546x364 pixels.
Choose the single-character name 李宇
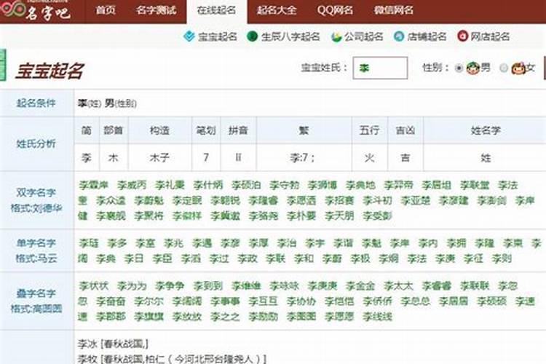(x=314, y=243)
